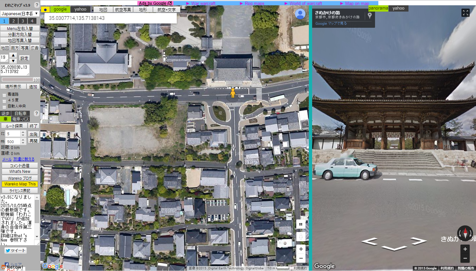The width and height of the screenshot is (476, 271).
Task: Click the Menu左右入替 button
Action: [20, 28]
